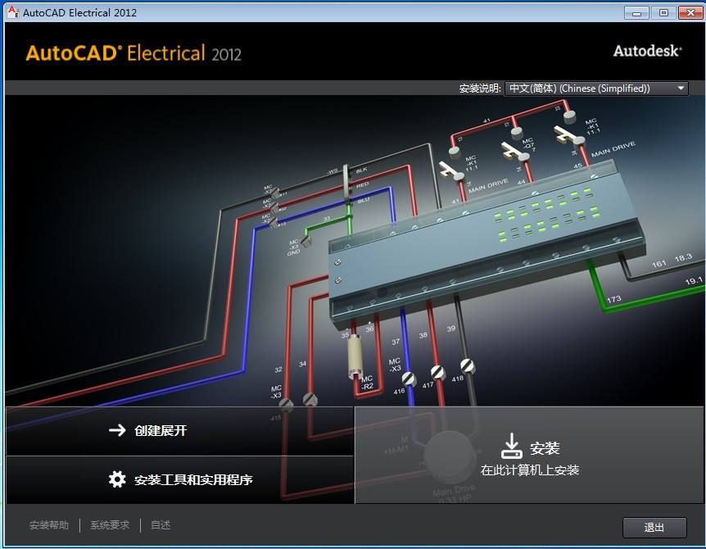Viewport: 706px width, 549px height.
Task: Click the AutoCAD Electrical 2012 header logo
Action: [134, 53]
